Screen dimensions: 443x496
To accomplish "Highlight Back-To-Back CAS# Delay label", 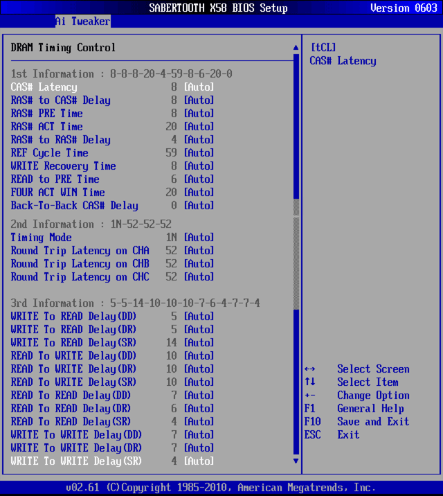I will click(x=74, y=206).
